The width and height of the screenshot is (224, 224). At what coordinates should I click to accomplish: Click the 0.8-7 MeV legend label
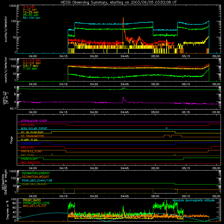coord(31,66)
